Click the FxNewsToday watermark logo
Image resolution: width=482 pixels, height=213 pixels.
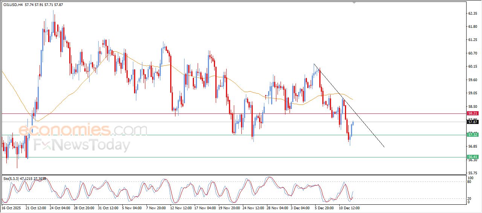pos(82,145)
